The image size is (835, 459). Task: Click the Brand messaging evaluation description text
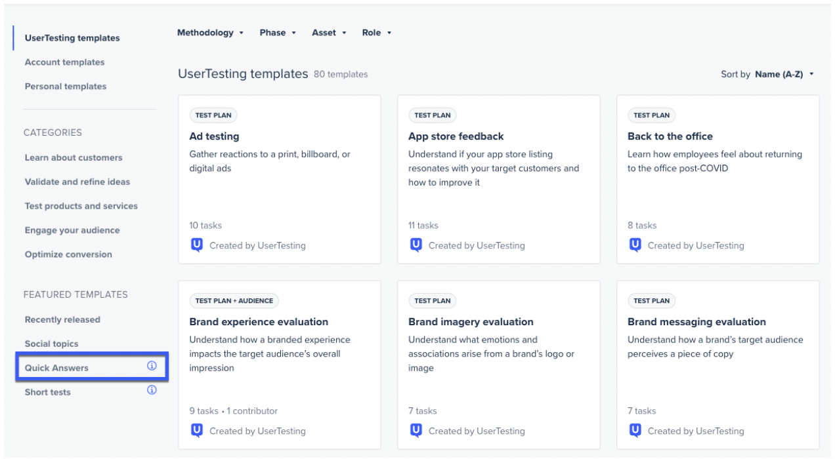(x=715, y=347)
